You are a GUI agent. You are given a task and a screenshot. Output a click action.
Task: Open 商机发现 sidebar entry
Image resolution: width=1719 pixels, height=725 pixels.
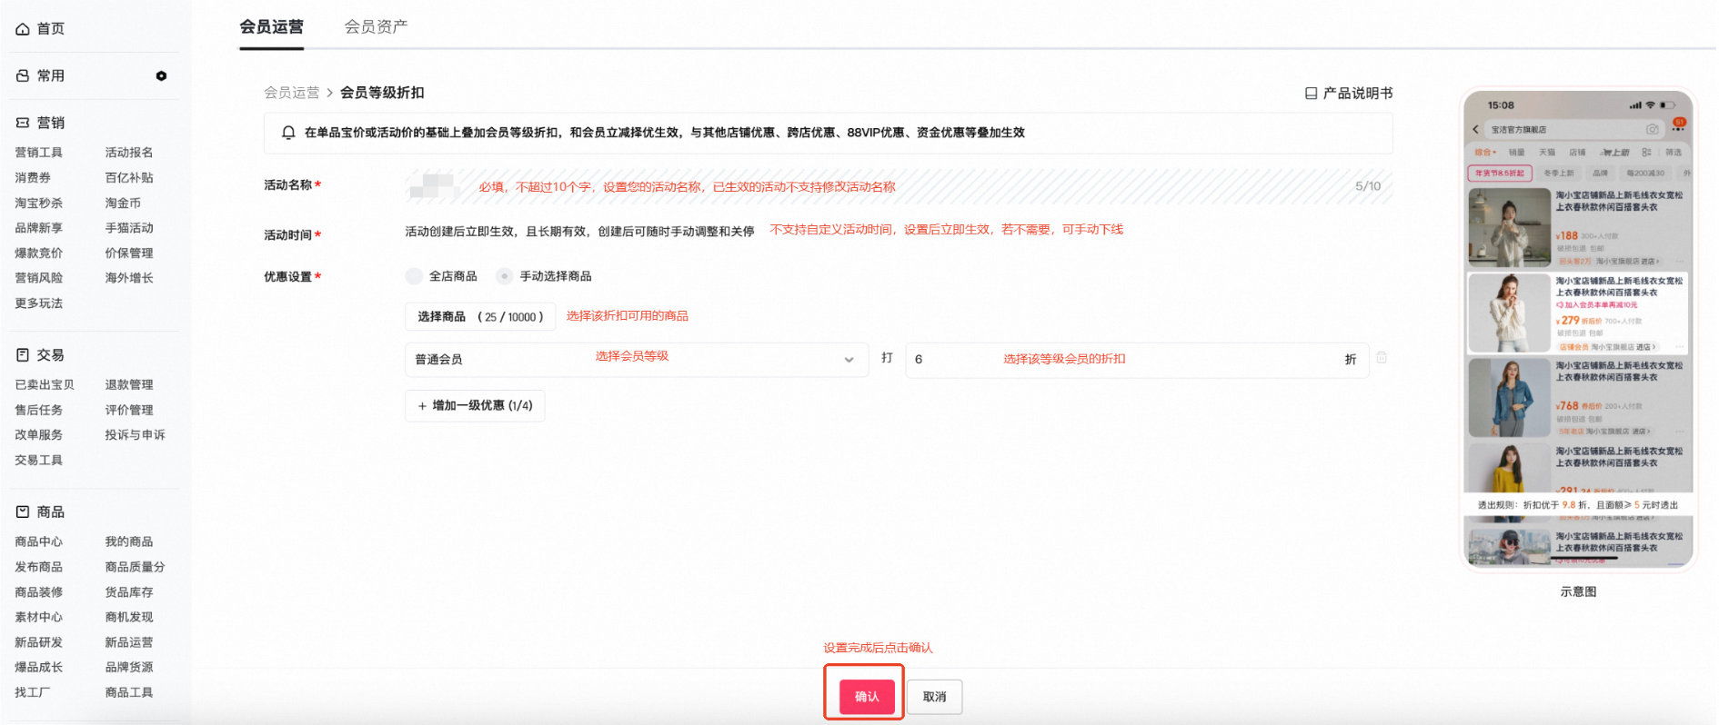[129, 618]
